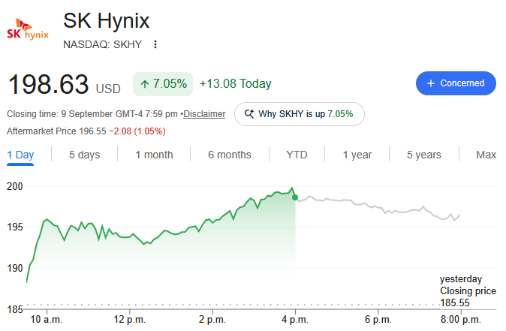Click the green up-arrow percentage badge

pyautogui.click(x=163, y=84)
